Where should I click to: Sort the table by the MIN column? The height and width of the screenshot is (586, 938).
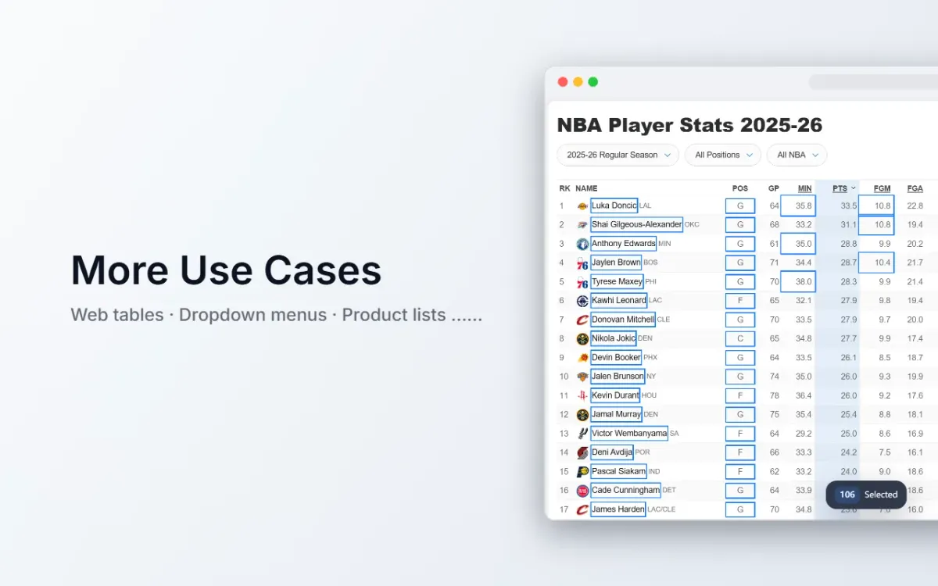coord(804,188)
